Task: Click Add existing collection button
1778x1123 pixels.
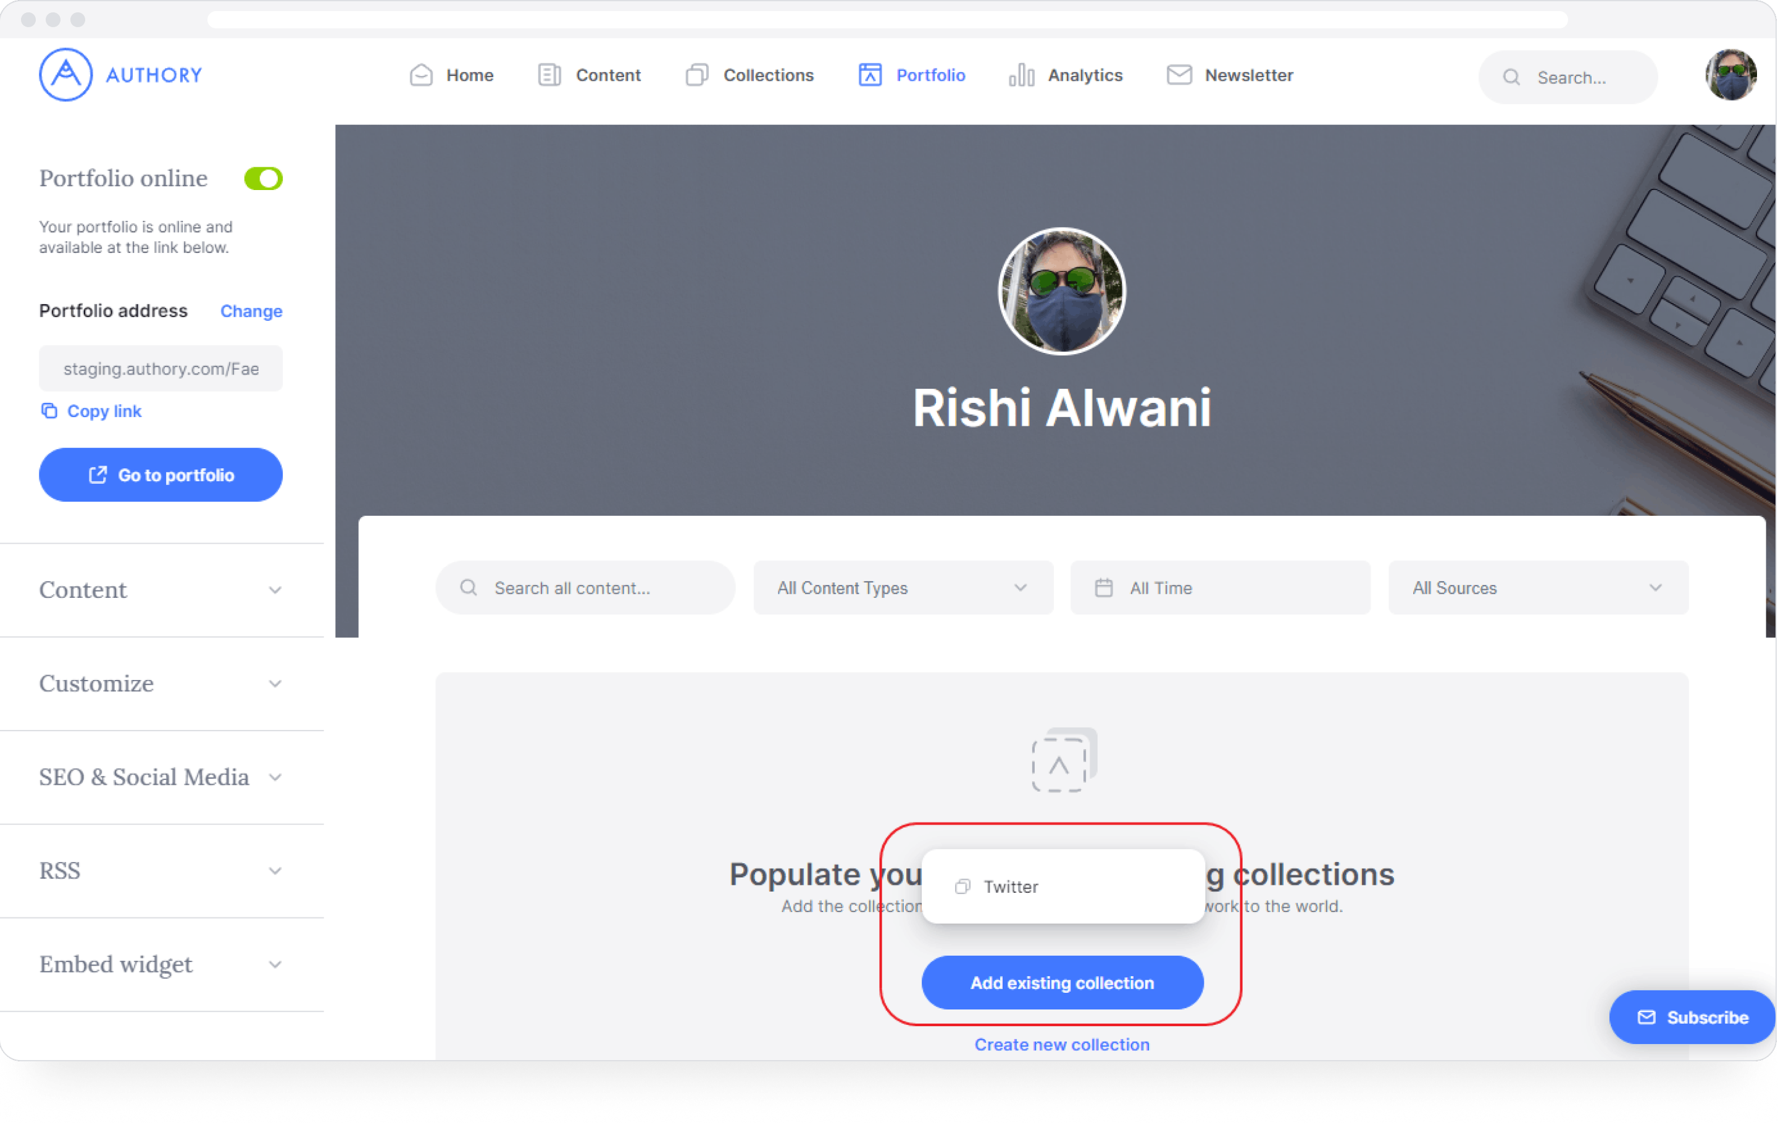Action: pos(1061,982)
